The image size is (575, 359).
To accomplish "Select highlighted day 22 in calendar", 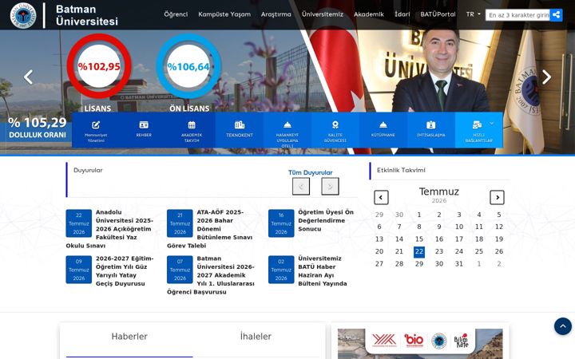I will coord(419,251).
